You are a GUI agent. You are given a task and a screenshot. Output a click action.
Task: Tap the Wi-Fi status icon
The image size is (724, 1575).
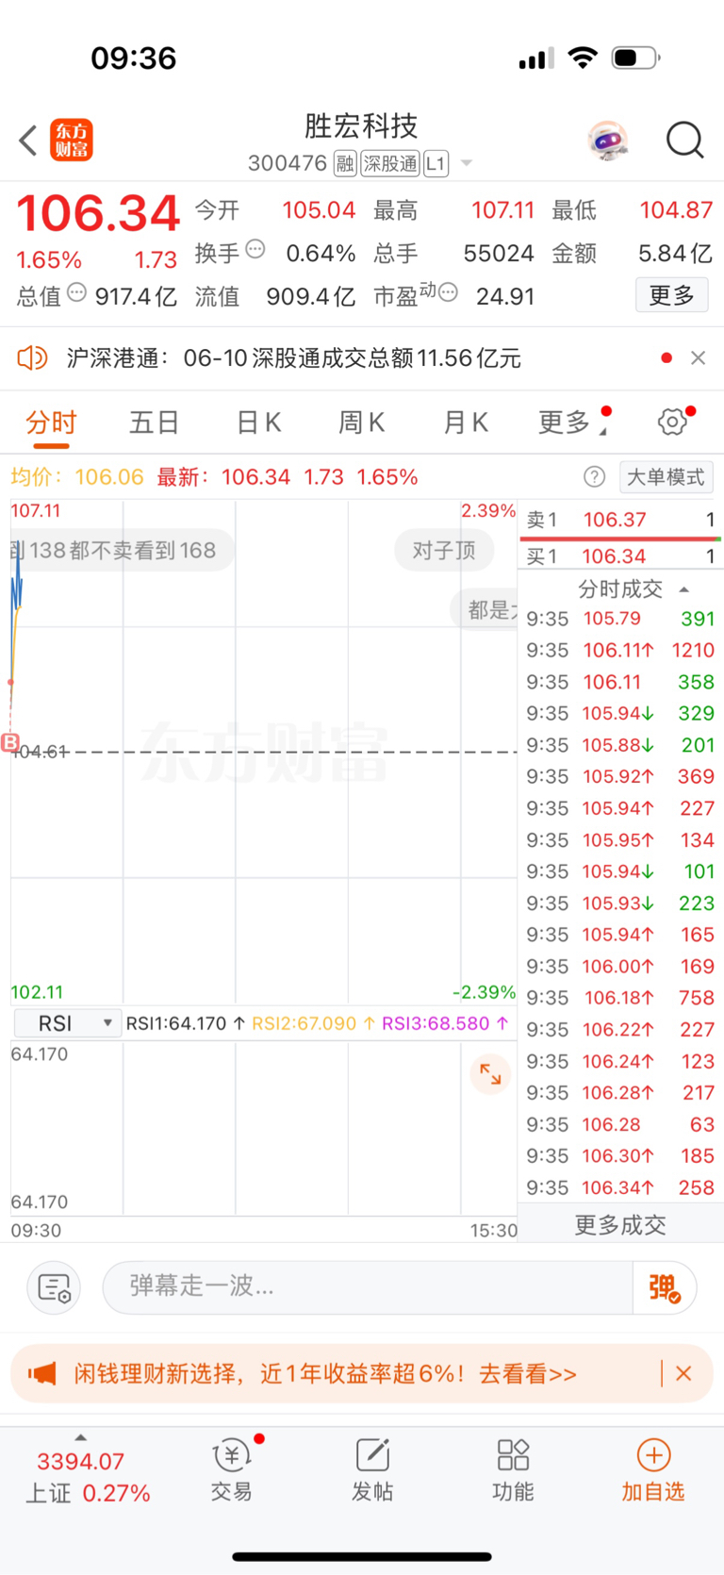pyautogui.click(x=584, y=58)
